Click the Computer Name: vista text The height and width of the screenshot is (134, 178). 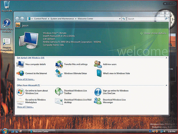(53, 45)
